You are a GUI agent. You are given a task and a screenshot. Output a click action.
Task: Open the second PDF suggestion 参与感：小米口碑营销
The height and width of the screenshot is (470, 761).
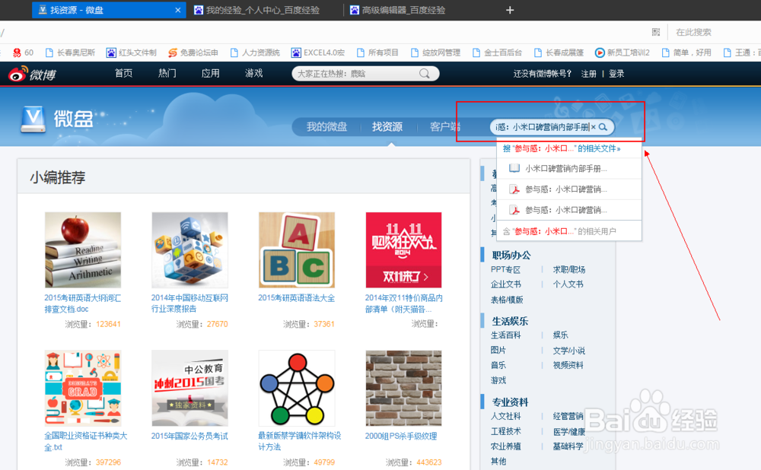(568, 210)
